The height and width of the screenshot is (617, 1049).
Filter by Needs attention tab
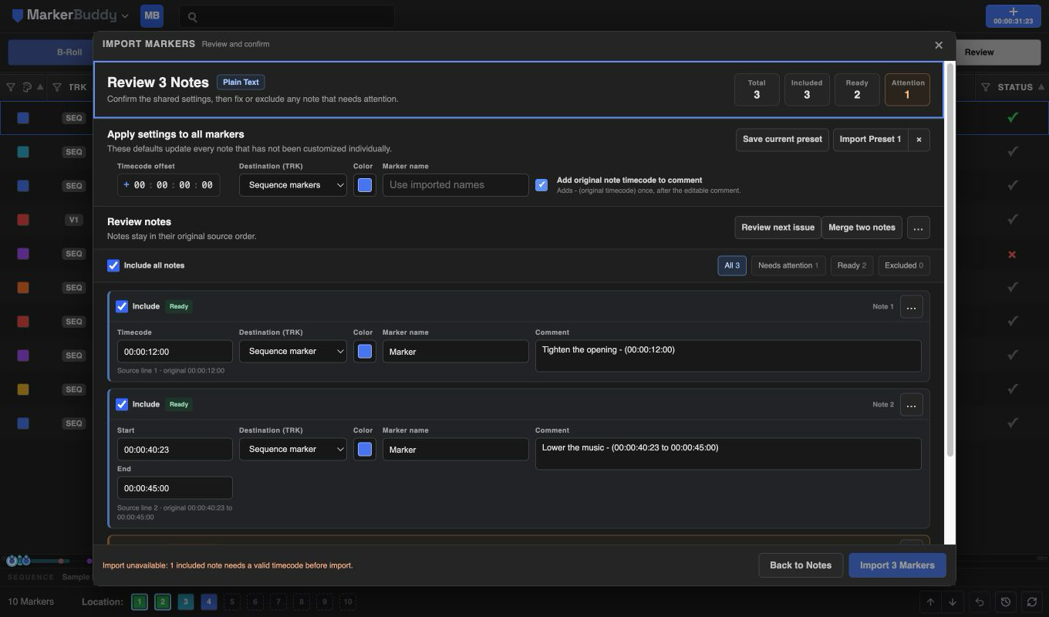coord(788,265)
